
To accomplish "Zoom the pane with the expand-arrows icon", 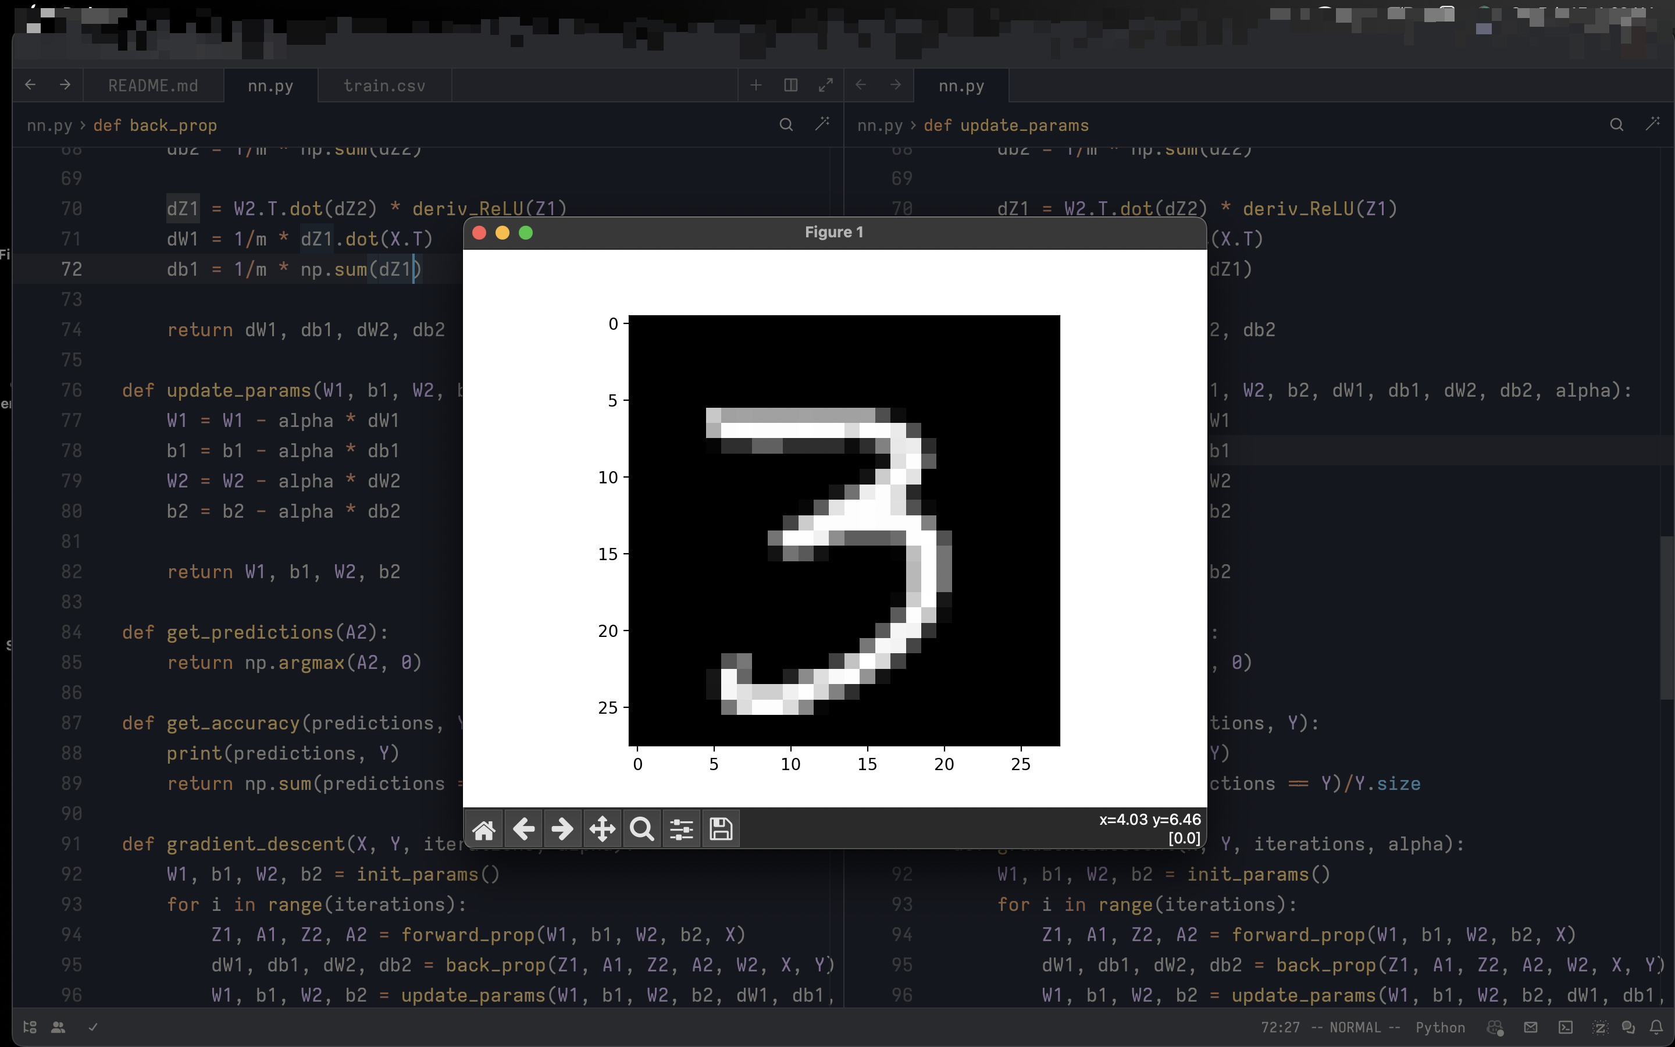I will 826,85.
